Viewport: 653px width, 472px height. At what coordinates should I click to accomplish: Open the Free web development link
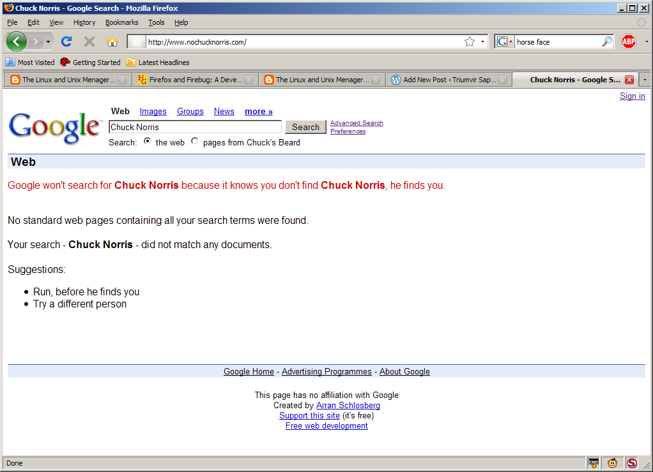pos(326,426)
